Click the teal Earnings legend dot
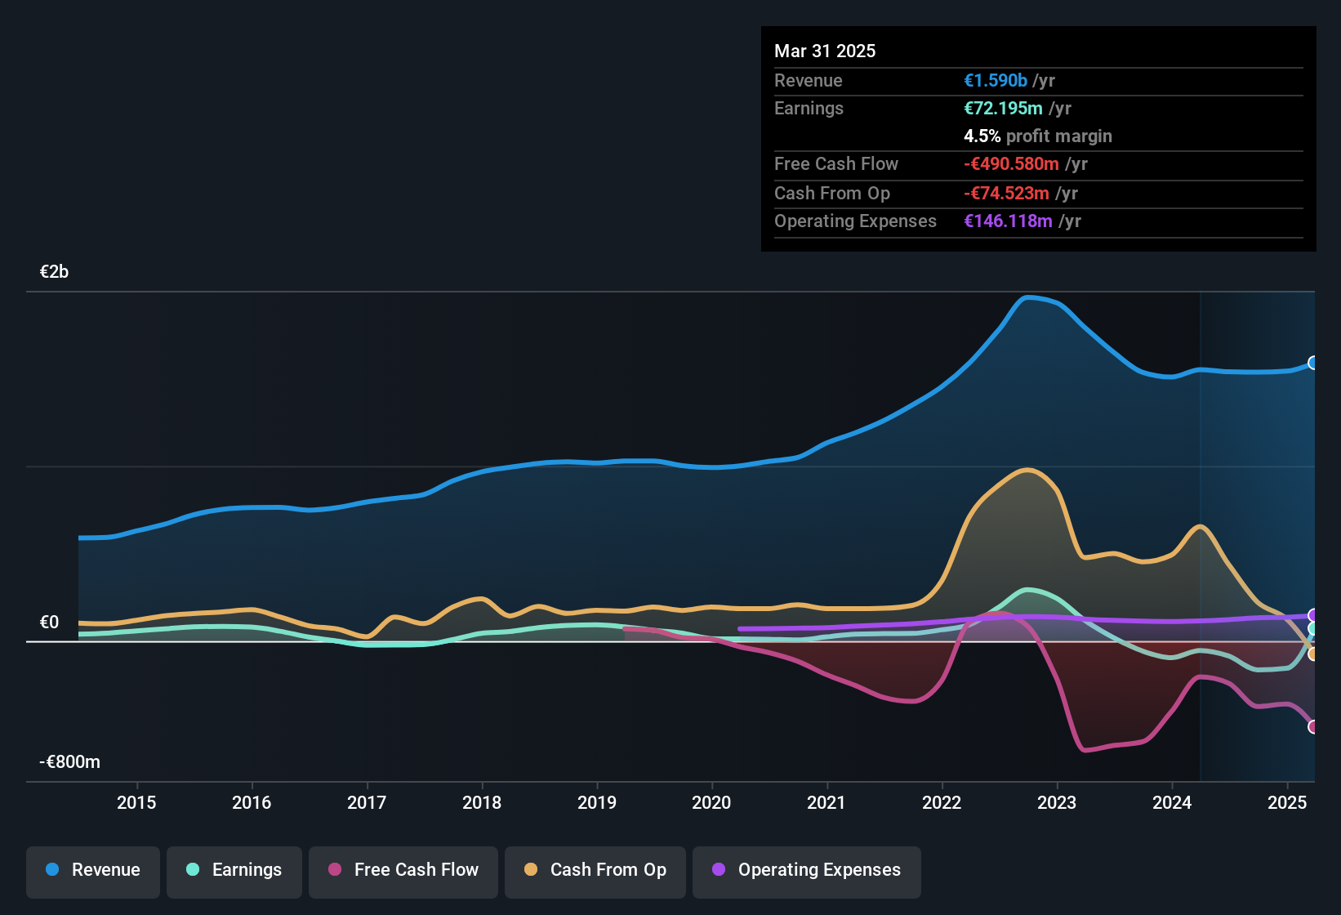The width and height of the screenshot is (1341, 915). (x=193, y=870)
